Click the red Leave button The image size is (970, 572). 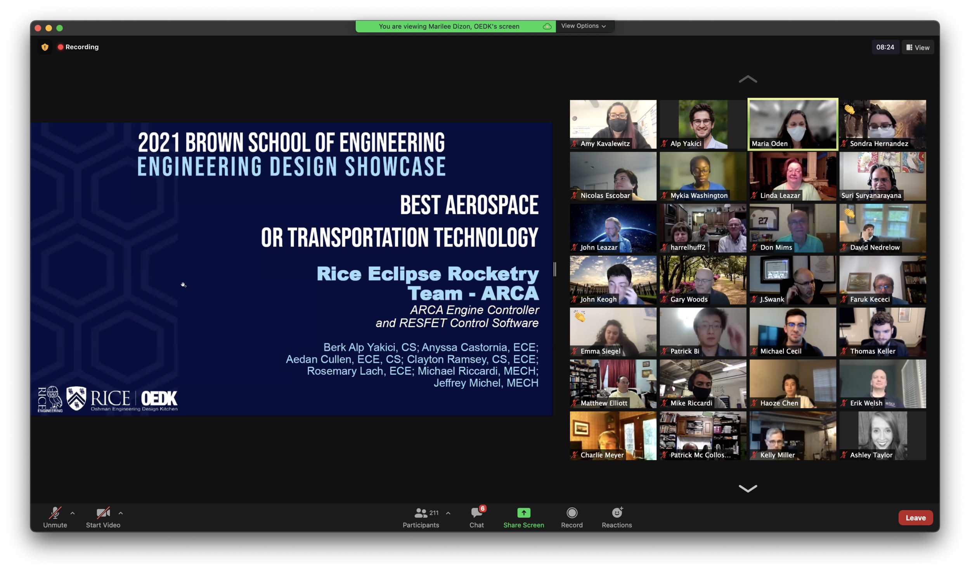[915, 518]
